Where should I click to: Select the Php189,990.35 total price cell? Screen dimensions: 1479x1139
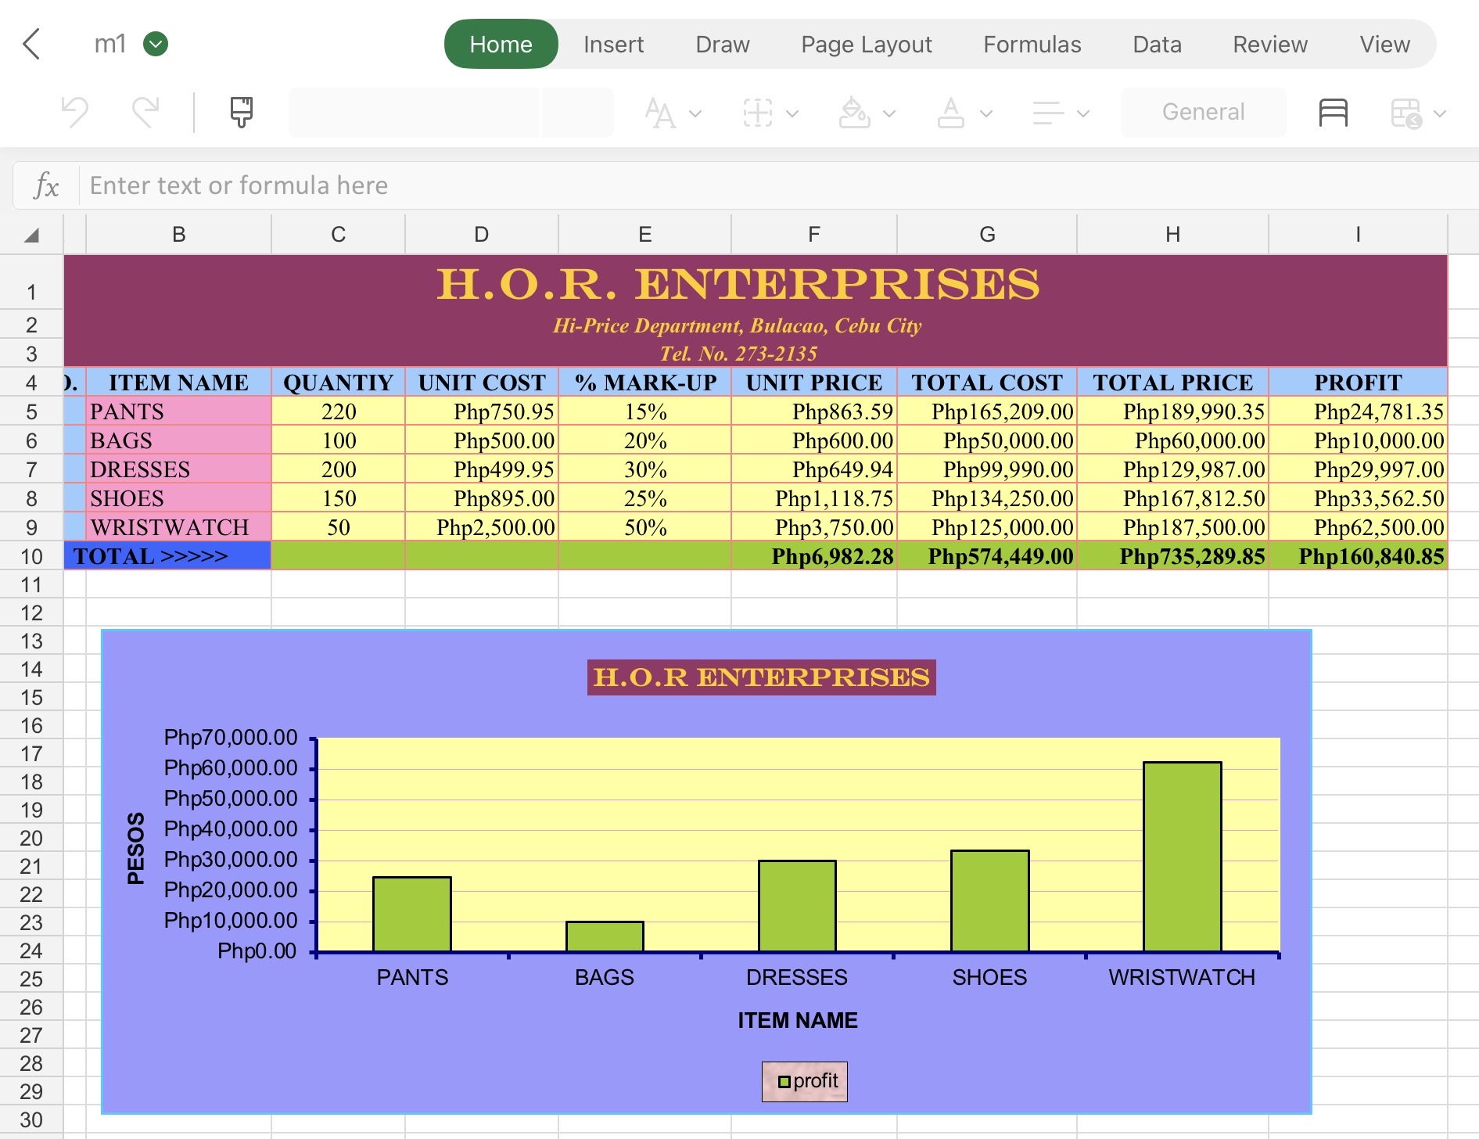[x=1172, y=411]
